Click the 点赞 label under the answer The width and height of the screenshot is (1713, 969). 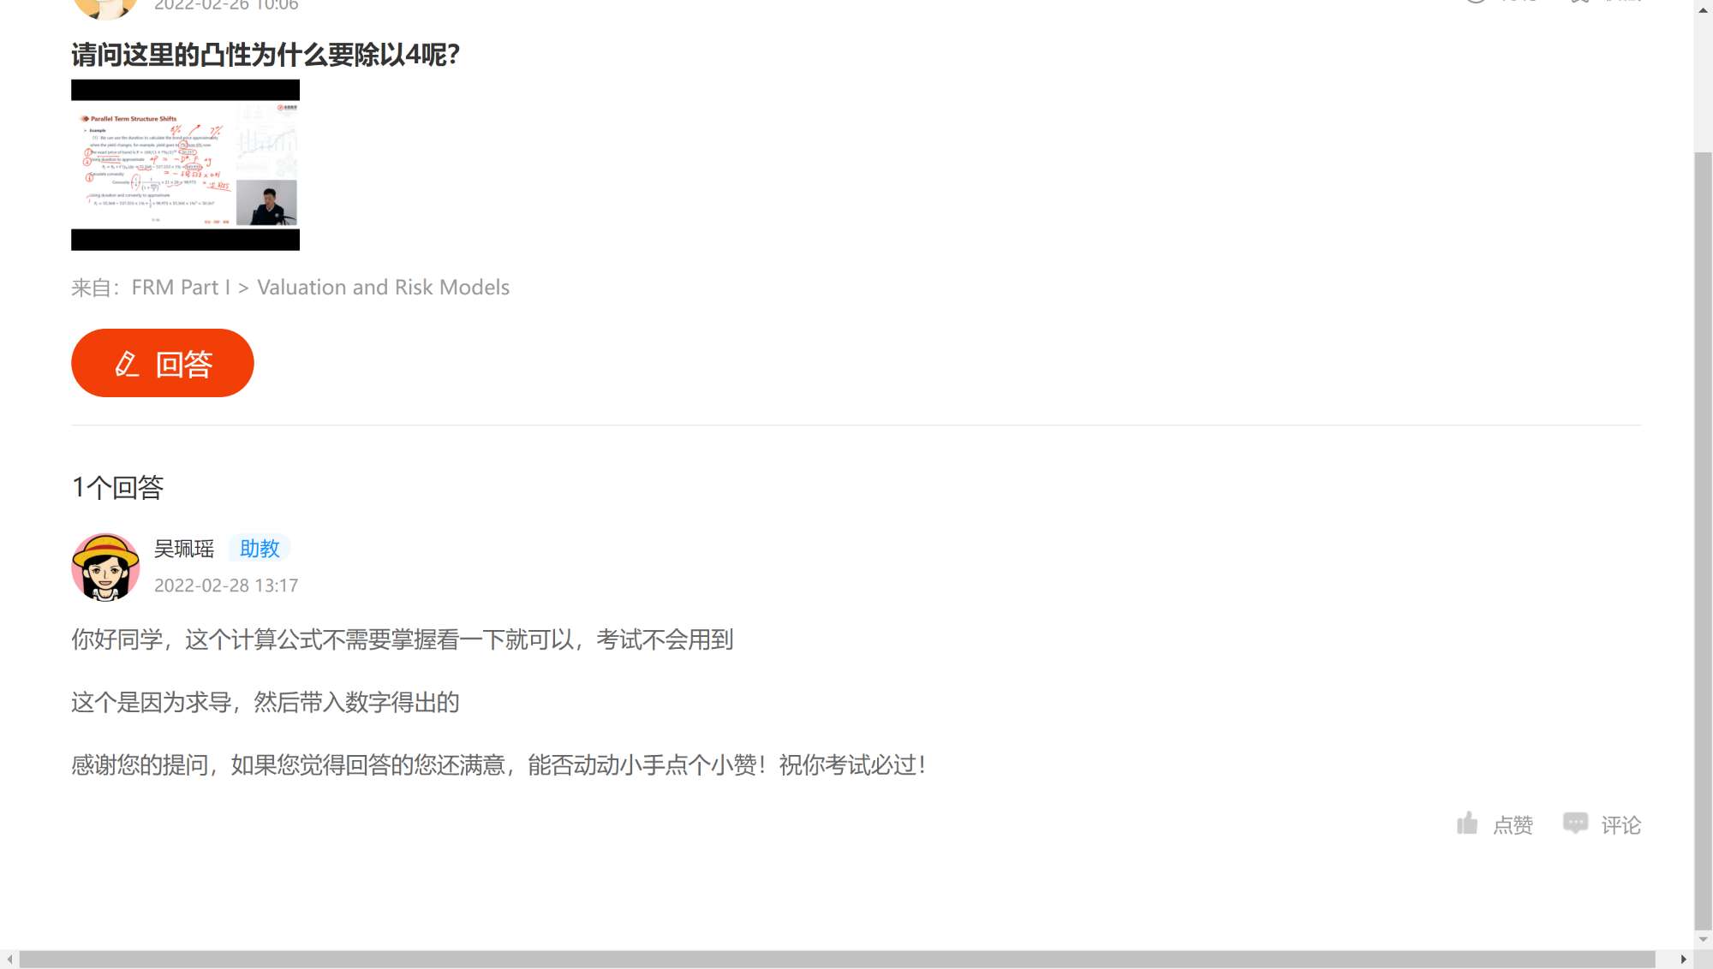click(1513, 825)
